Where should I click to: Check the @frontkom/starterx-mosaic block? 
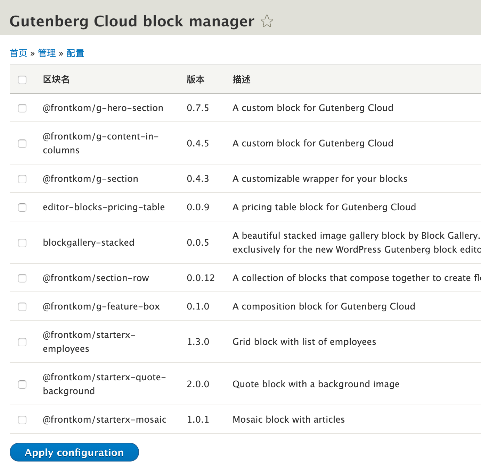pos(22,420)
